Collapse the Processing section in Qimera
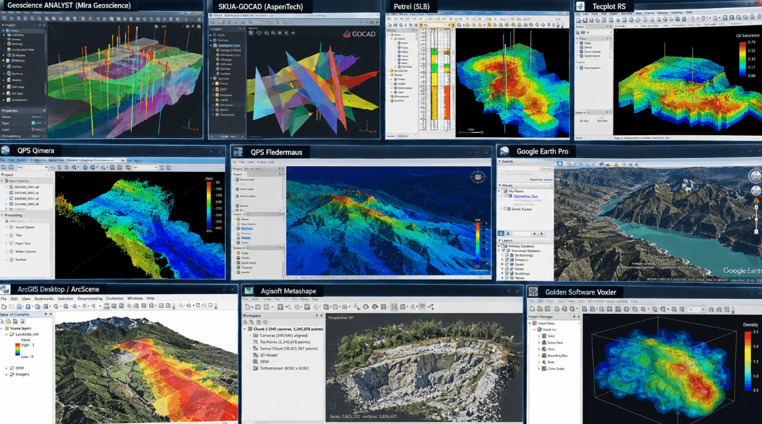This screenshot has height=424, width=762. point(2,215)
